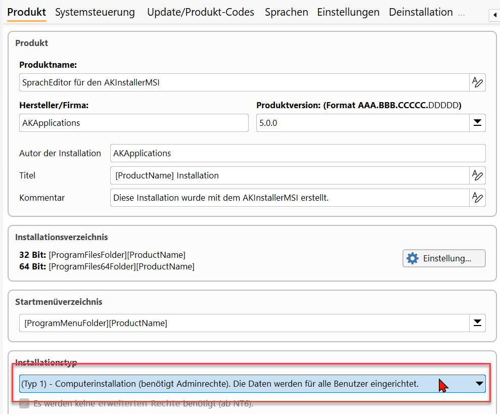Click inside the Kommentar text field
Viewport: 500px width, 414px height.
tap(288, 198)
